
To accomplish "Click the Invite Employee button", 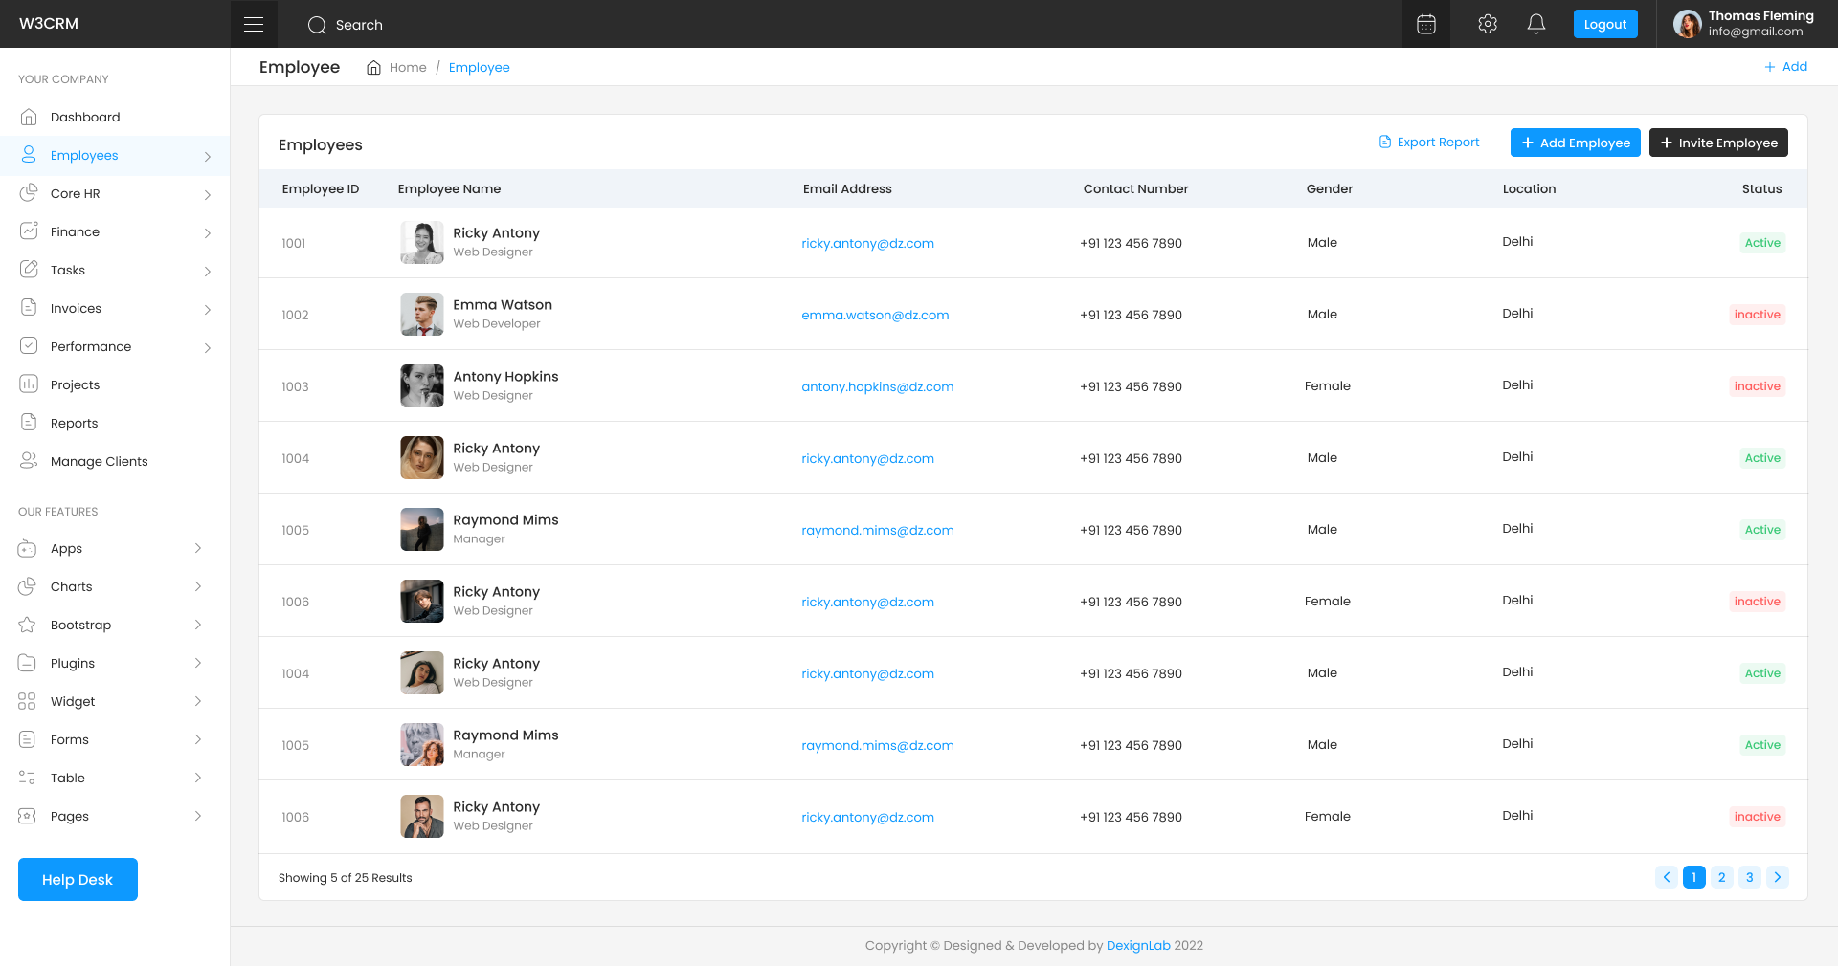I will click(1718, 143).
